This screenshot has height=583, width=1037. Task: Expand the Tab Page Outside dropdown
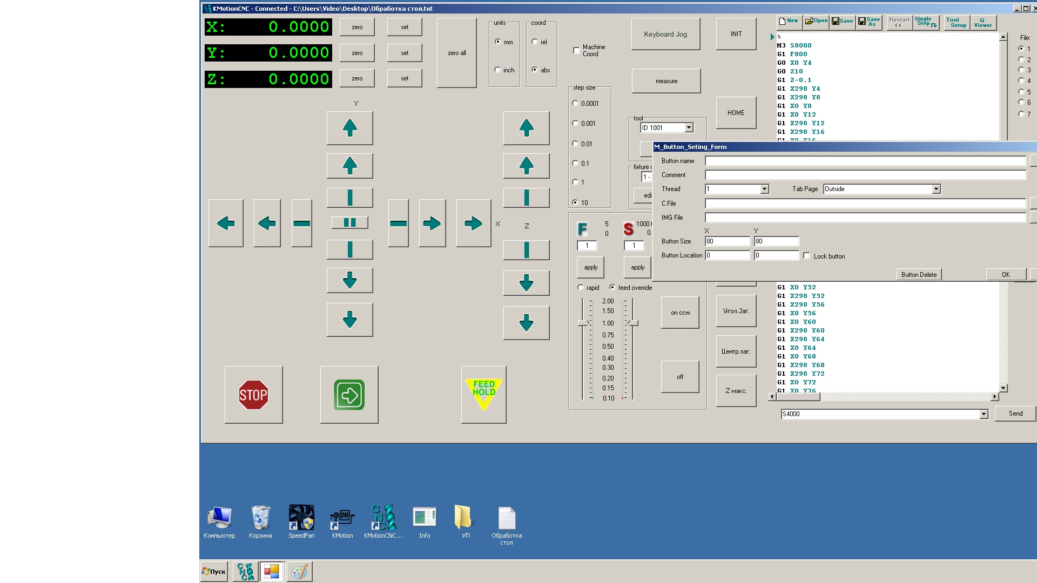936,189
